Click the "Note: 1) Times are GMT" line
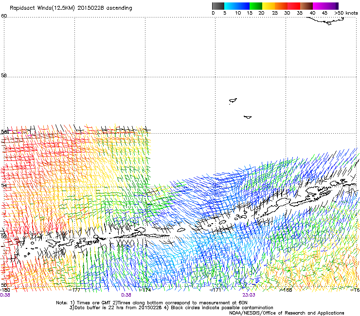Image resolution: width=360 pixels, height=316 pixels. click(151, 303)
